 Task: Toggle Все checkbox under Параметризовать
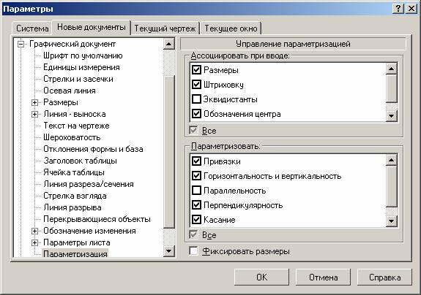[x=193, y=235]
